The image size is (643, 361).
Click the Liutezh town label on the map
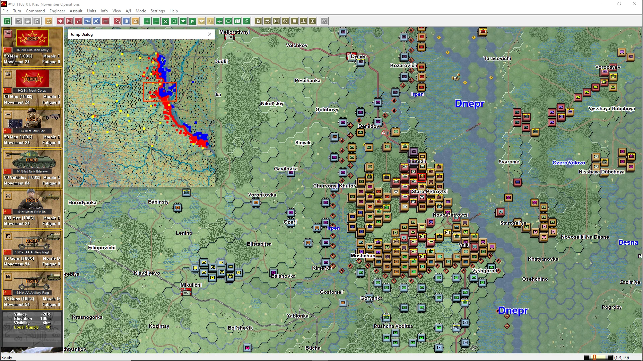[x=417, y=161]
